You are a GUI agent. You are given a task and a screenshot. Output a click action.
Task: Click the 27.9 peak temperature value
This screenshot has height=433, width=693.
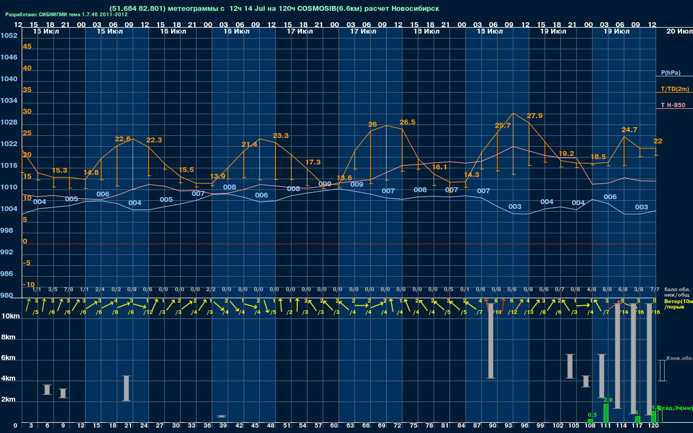coord(534,116)
